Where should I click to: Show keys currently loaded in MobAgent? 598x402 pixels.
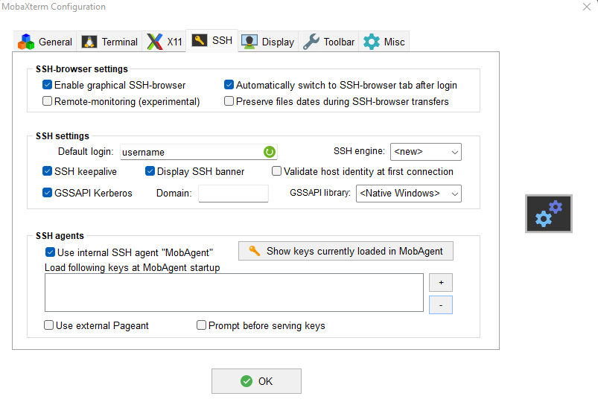[x=346, y=251]
